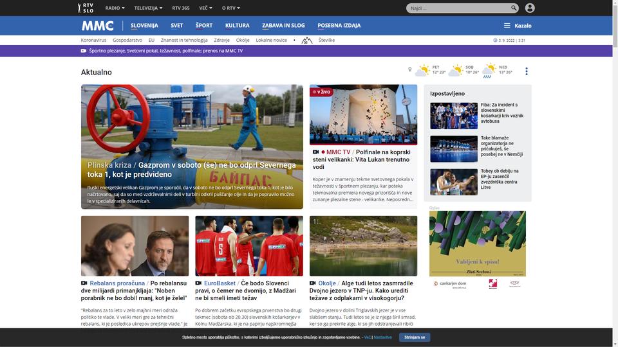Open cookie 'Nastavitve' settings link
The height and width of the screenshot is (347, 618).
(382, 337)
